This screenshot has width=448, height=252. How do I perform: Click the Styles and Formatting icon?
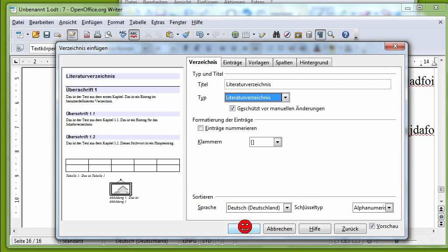tap(20, 48)
